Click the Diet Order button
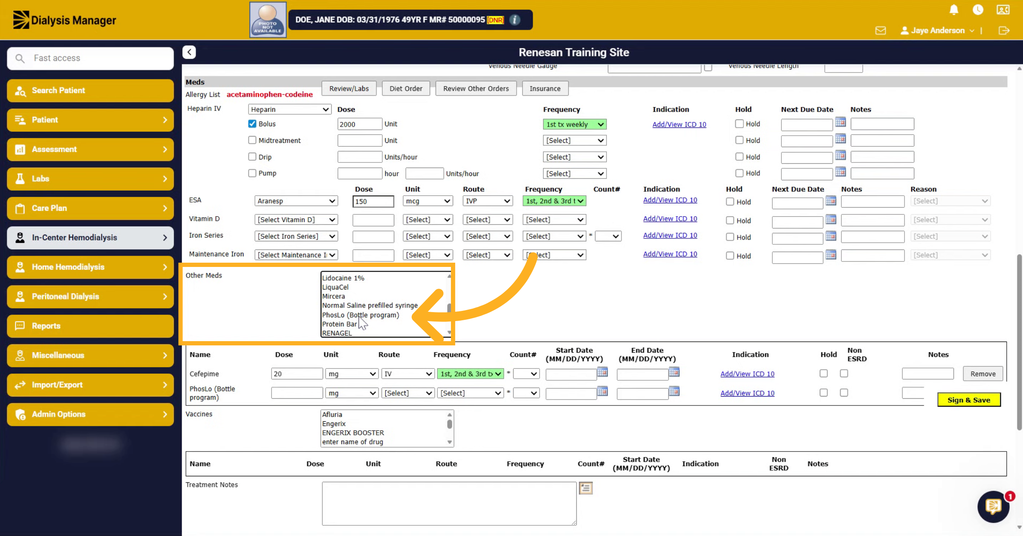 tap(406, 89)
